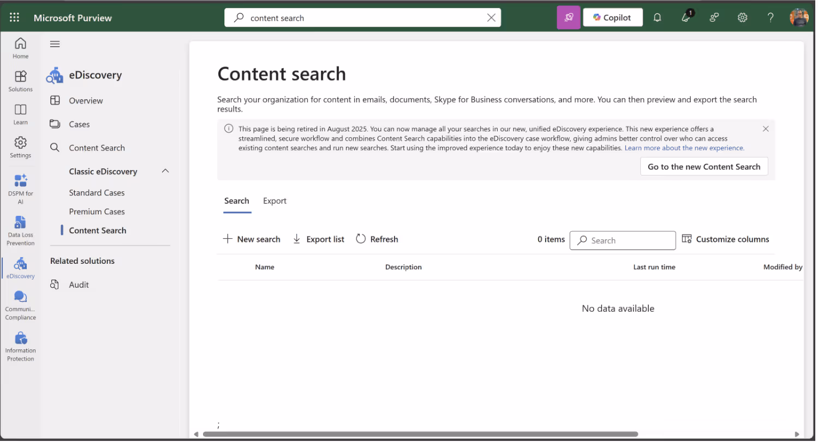
Task: Click the scrollbar right arrow
Action: [797, 434]
